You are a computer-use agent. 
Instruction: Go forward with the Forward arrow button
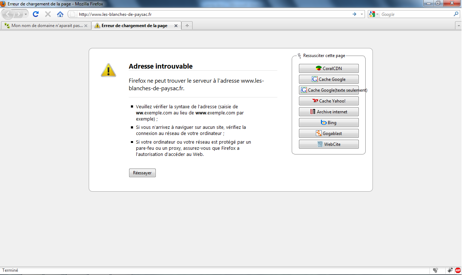pos(18,14)
